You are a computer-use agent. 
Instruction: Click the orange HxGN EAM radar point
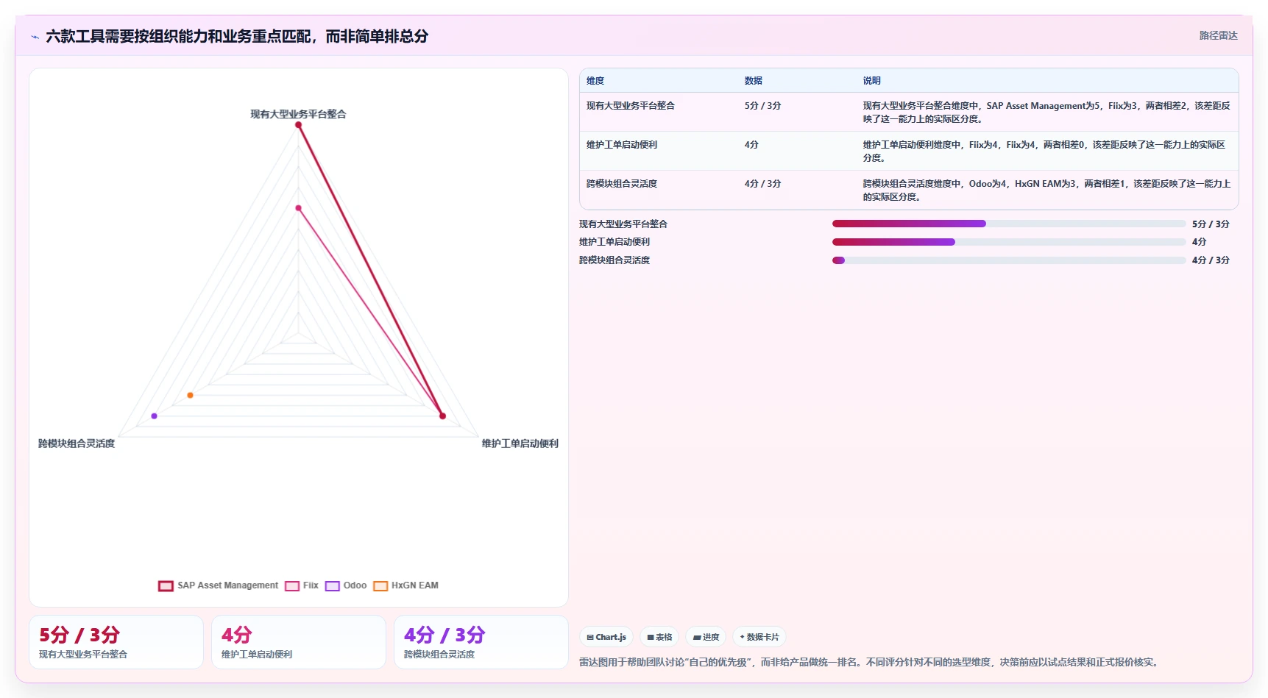pyautogui.click(x=190, y=396)
